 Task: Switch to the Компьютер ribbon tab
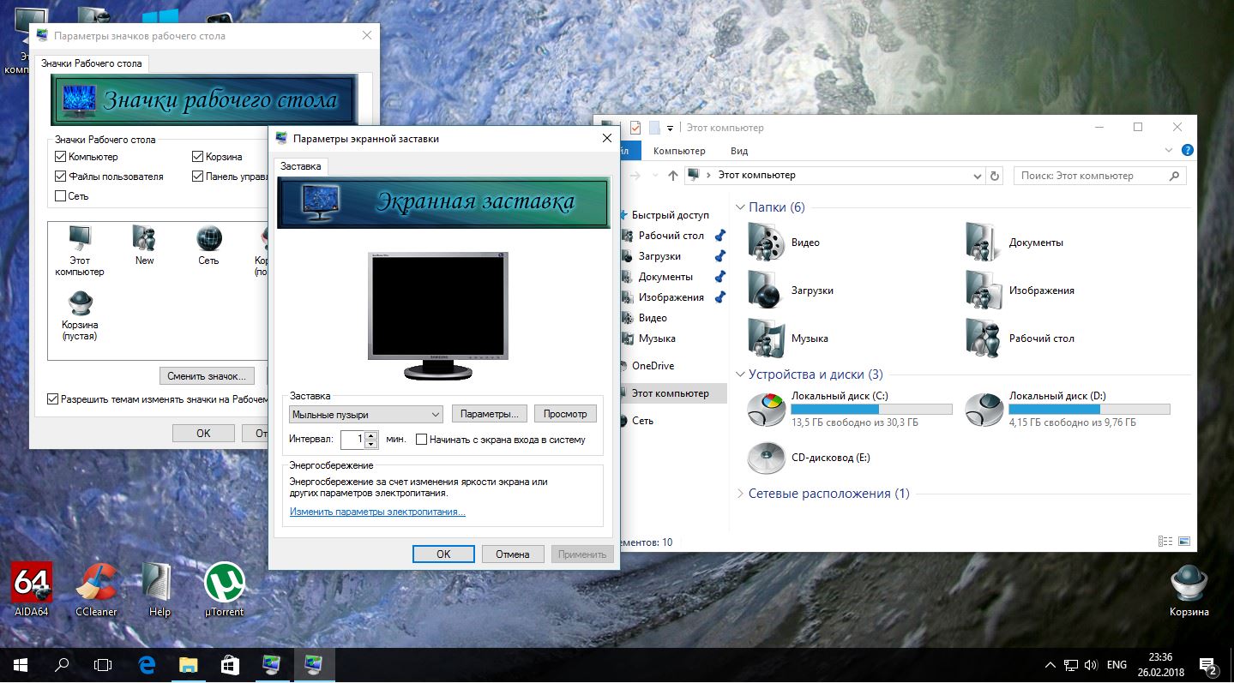click(x=679, y=151)
